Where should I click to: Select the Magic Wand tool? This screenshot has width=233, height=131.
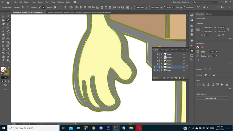[8, 17]
